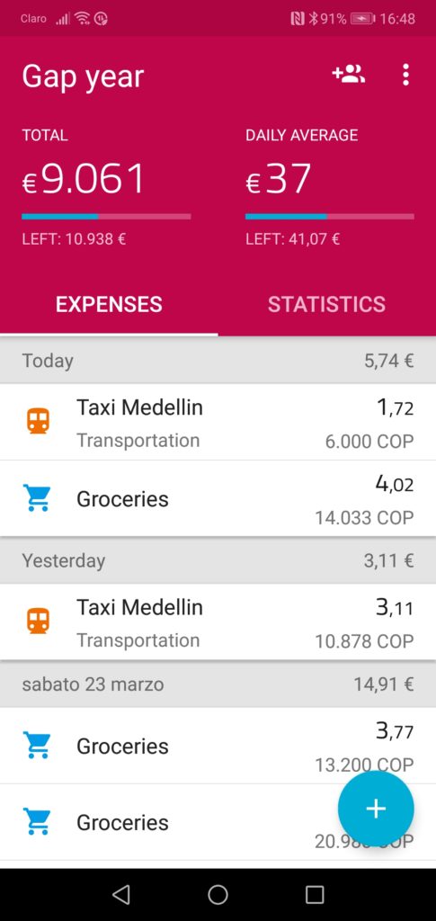Open yesterday's Taxi Medellin 3,11 expense

pyautogui.click(x=218, y=621)
